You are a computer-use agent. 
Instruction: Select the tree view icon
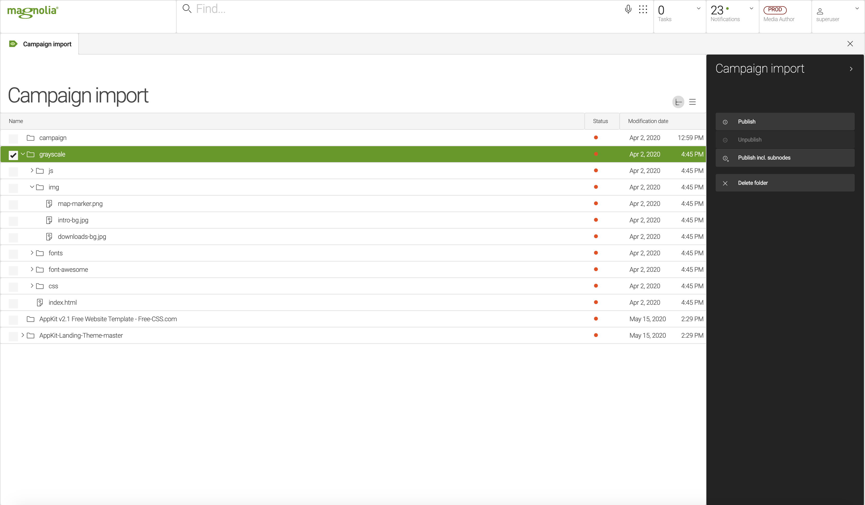(678, 102)
